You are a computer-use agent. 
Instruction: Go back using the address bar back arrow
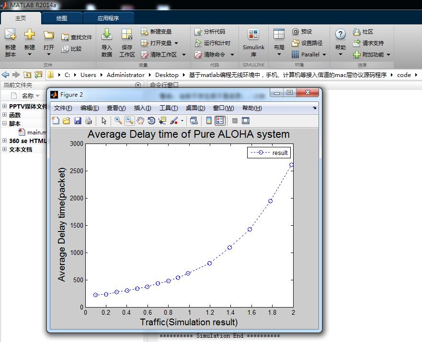click(5, 75)
